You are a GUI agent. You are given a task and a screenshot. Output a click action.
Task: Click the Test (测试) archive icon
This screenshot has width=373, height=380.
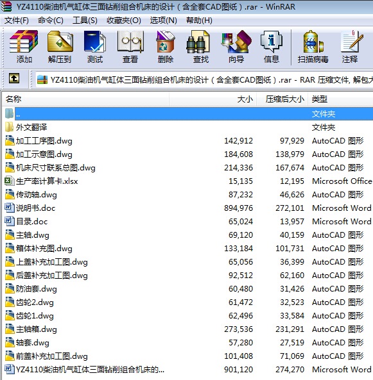pos(95,42)
